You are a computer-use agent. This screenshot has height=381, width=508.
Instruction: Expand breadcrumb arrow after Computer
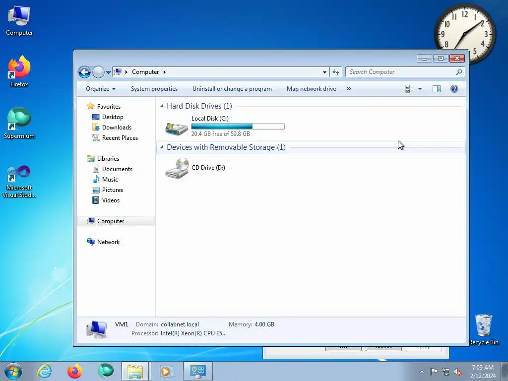pos(165,72)
